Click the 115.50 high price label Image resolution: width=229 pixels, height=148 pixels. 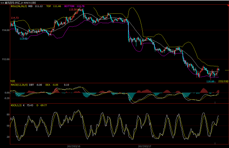pos(73,9)
